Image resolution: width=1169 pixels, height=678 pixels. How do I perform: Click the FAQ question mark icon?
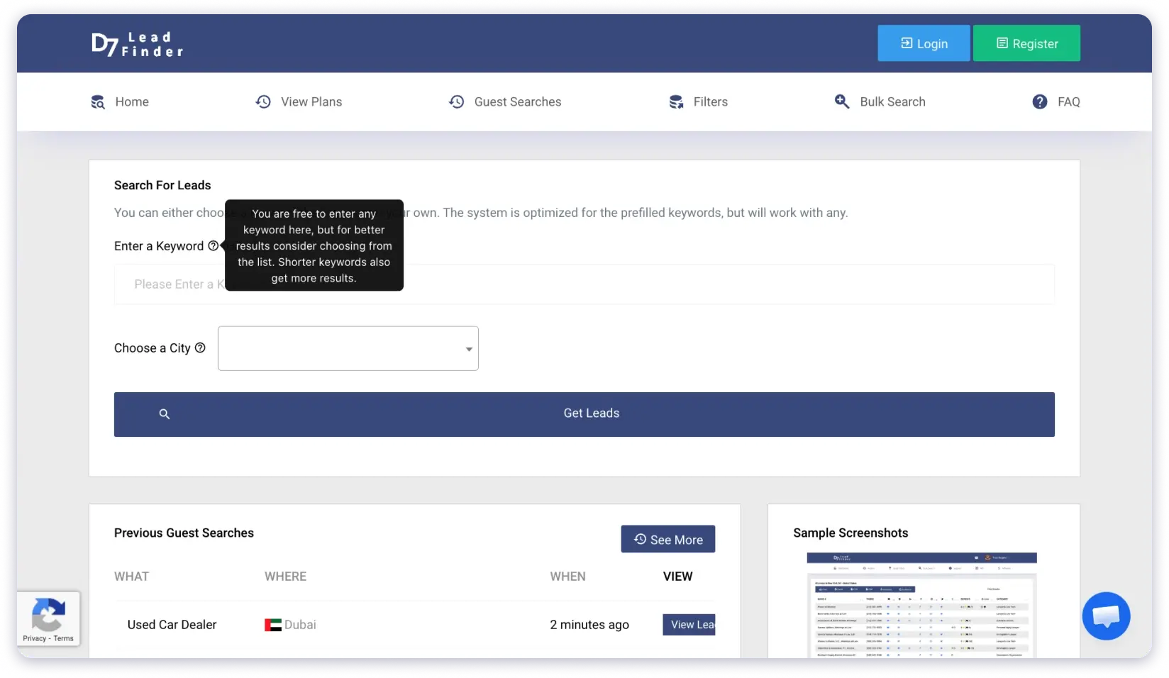pos(1039,102)
